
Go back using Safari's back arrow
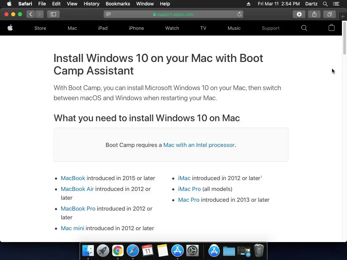(31, 14)
